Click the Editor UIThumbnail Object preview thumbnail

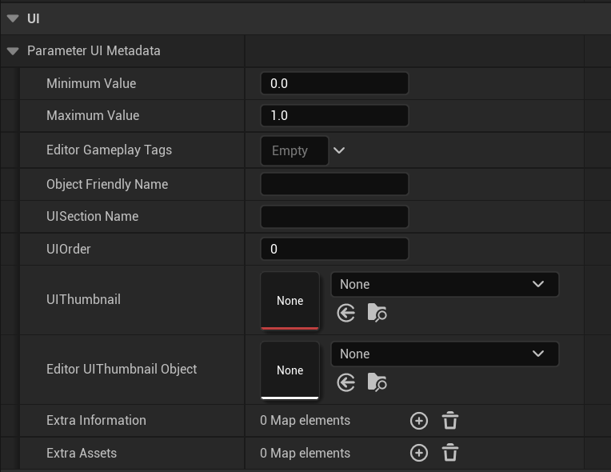coord(290,370)
